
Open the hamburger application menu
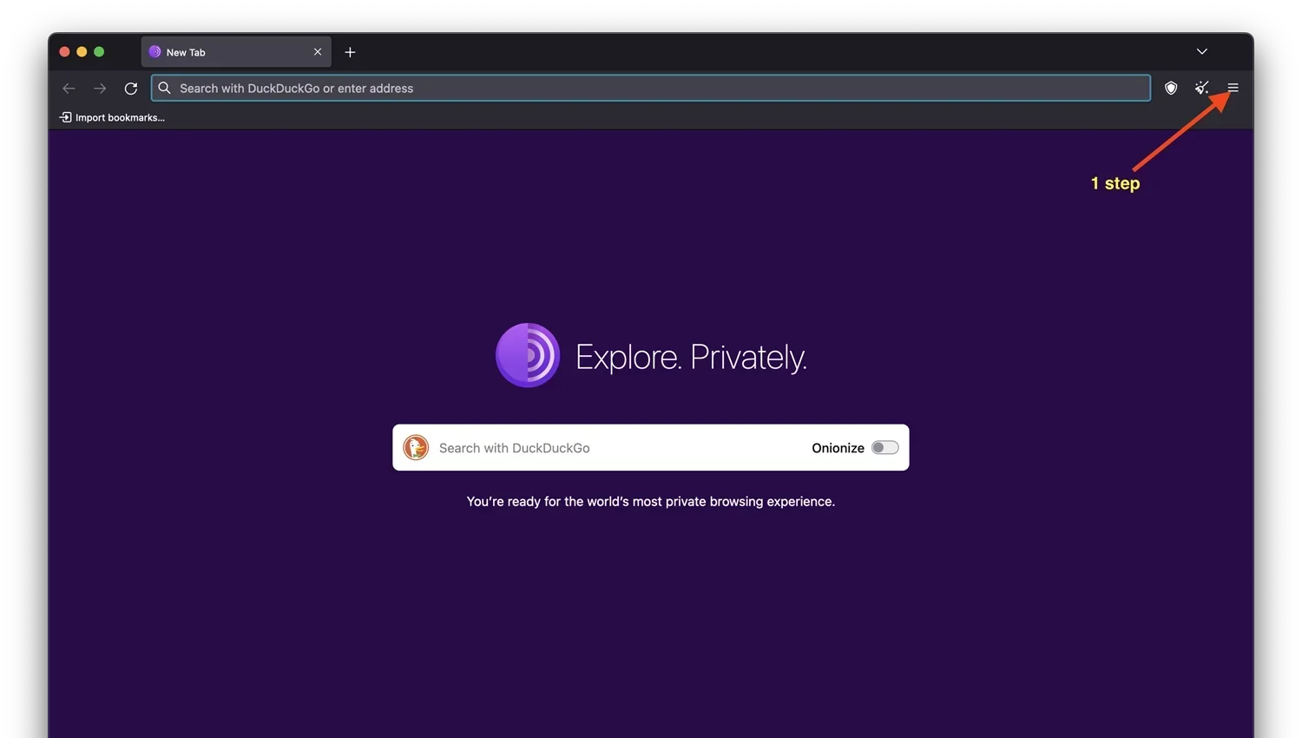click(1233, 88)
